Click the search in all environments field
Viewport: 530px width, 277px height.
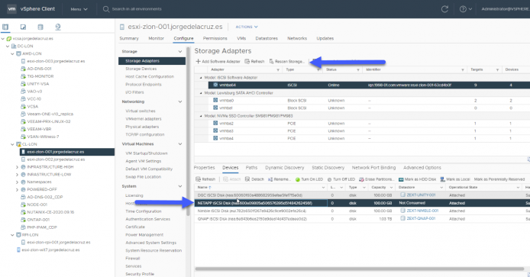[137, 9]
